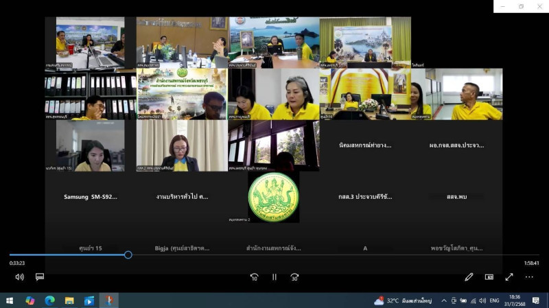549x308 pixels.
Task: Skip back 10 seconds
Action: pyautogui.click(x=254, y=277)
